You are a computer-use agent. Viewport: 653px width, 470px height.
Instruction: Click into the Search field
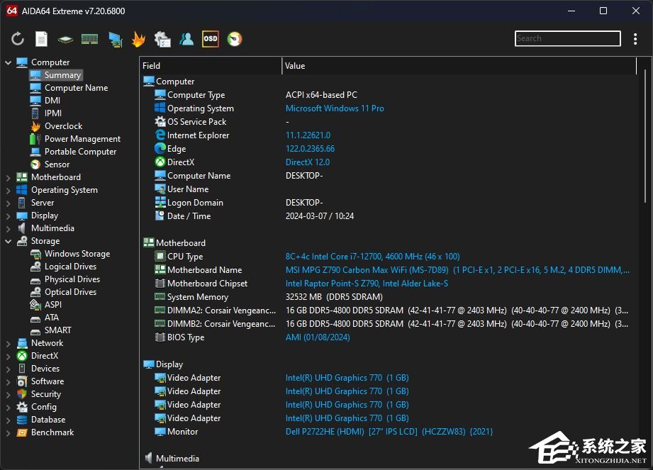568,38
